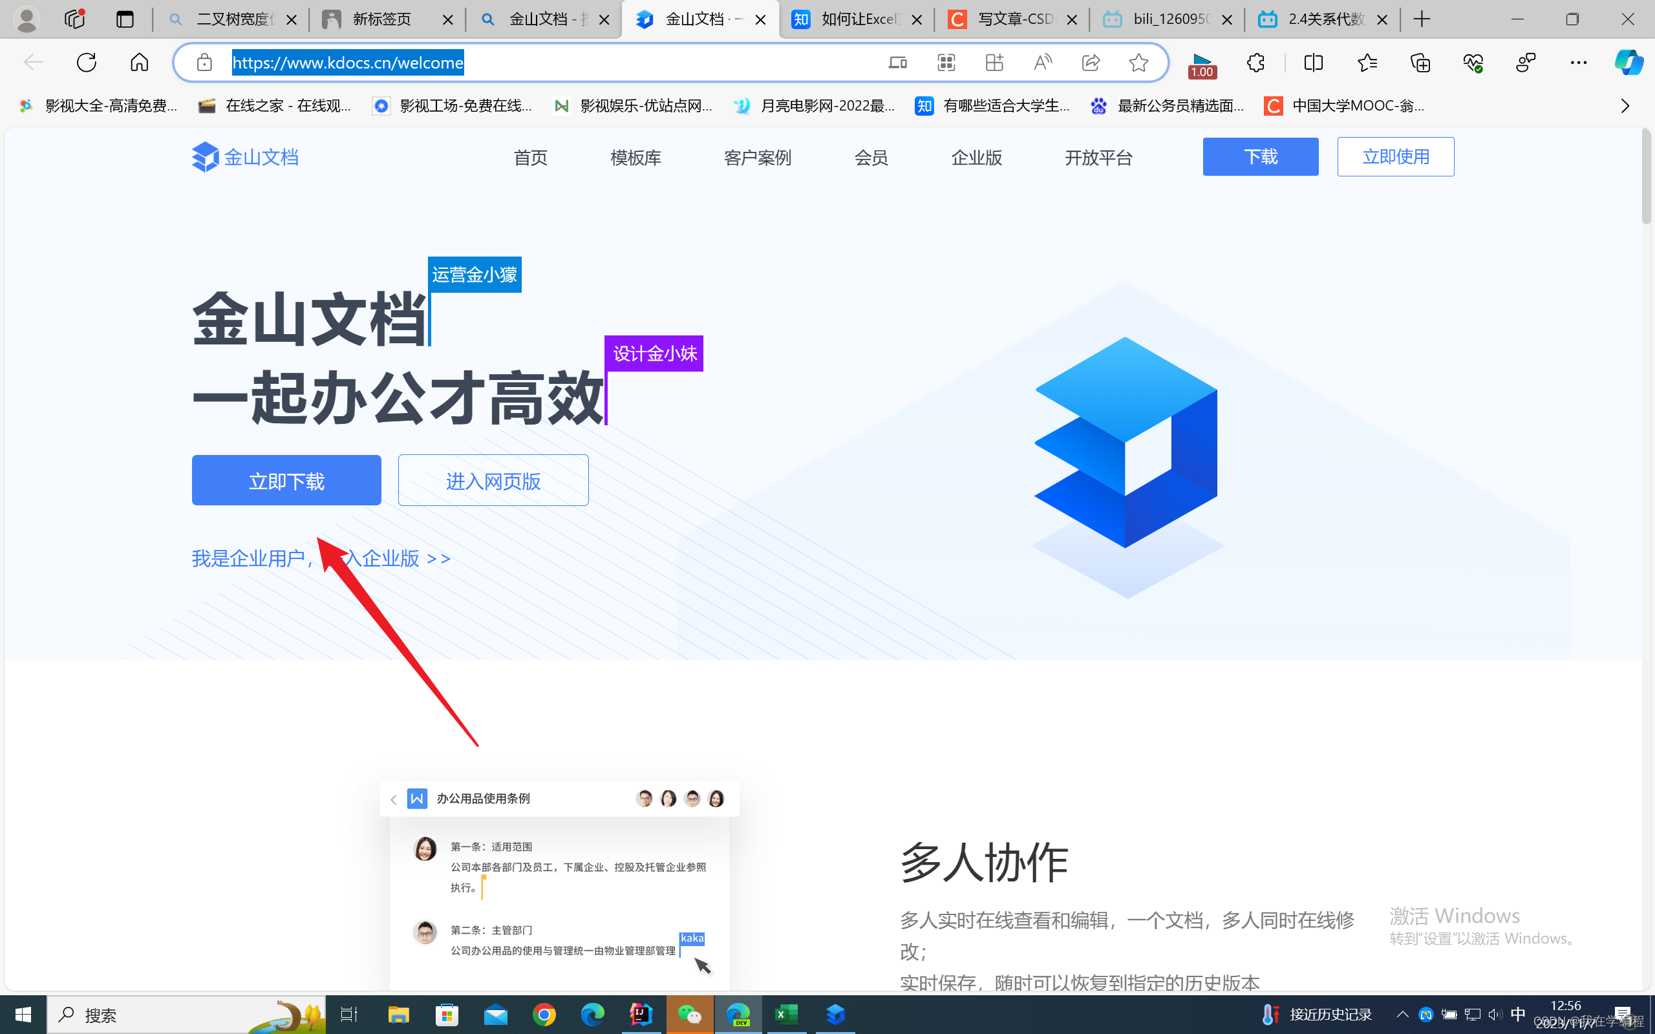
Task: Open Copilot icon in browser toolbar
Action: click(x=1628, y=63)
